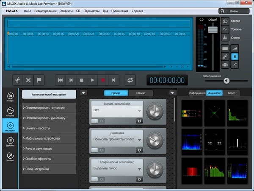Open the Mastering (Мастеринг) section
Viewport: 254px width, 191px height.
coord(10,125)
